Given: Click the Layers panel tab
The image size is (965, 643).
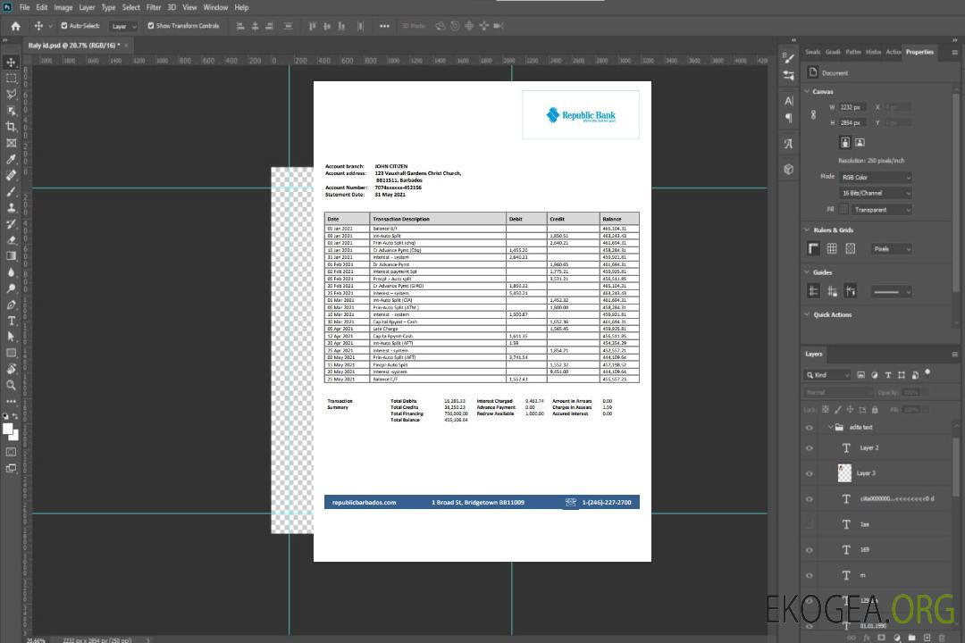Looking at the screenshot, I should tap(814, 354).
